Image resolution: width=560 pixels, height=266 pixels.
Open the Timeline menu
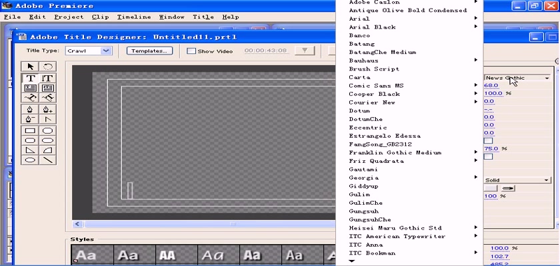[x=134, y=17]
